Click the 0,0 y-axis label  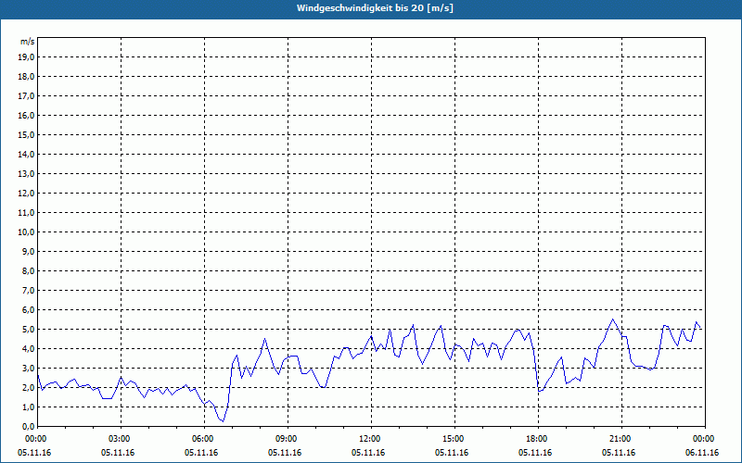tap(28, 427)
